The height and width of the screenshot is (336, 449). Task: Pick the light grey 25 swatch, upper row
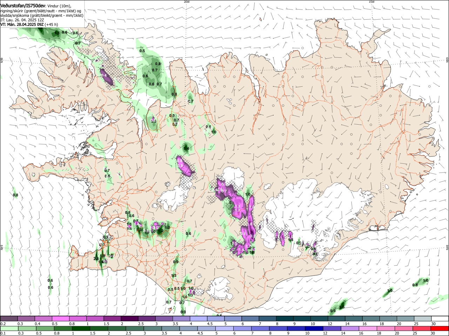[423, 319]
